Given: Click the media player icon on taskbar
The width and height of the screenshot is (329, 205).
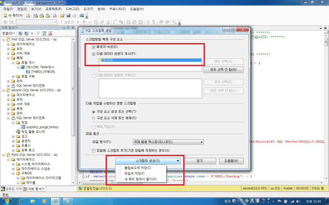Looking at the screenshot, I should pyautogui.click(x=44, y=201).
